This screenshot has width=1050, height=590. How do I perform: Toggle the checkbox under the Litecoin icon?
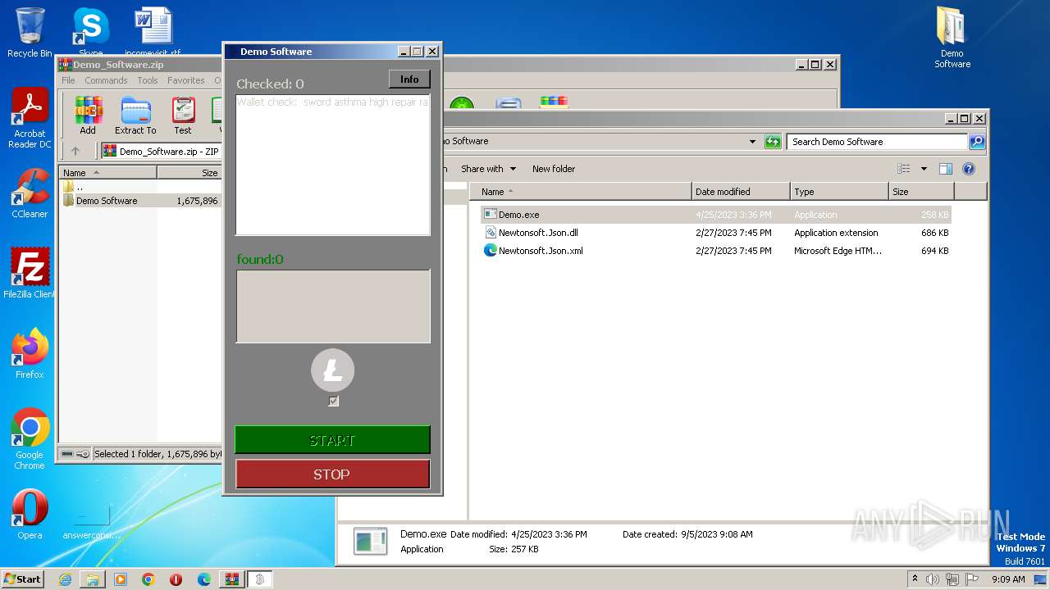[x=333, y=402]
